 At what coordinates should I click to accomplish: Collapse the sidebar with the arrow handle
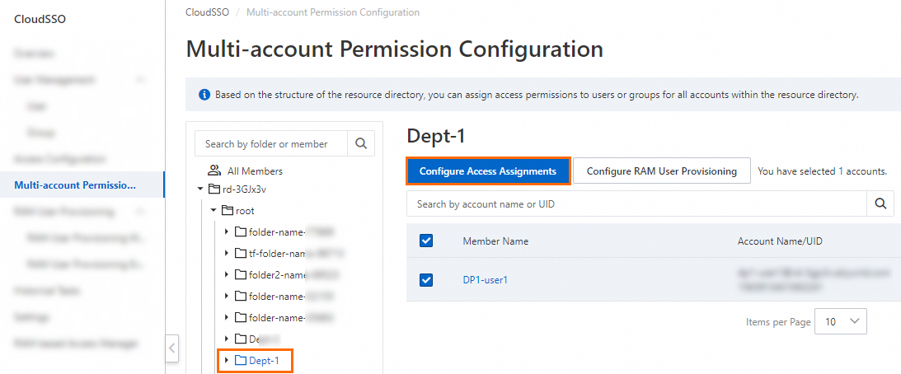pyautogui.click(x=172, y=348)
